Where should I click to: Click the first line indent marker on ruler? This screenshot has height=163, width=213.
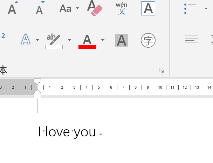[37, 81]
